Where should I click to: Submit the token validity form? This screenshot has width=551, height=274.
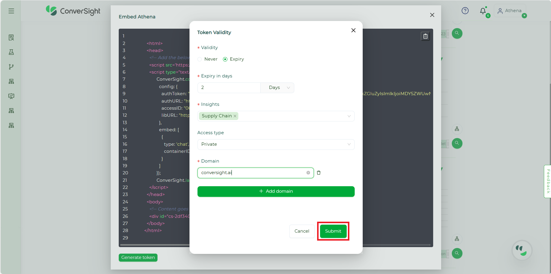point(333,231)
